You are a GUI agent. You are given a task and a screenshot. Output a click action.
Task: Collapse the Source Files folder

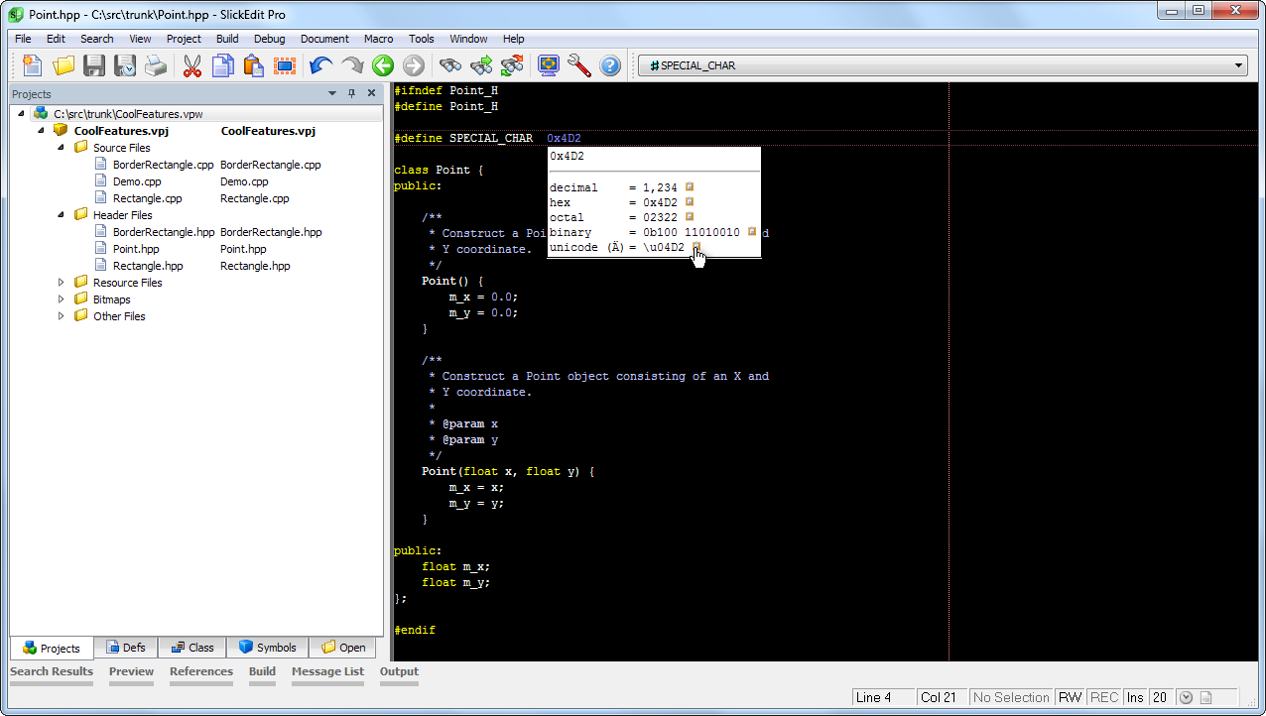(x=61, y=147)
